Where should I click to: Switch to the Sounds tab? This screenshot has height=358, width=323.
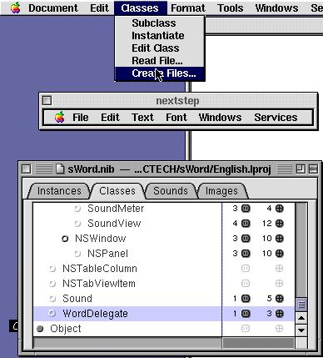pos(171,191)
